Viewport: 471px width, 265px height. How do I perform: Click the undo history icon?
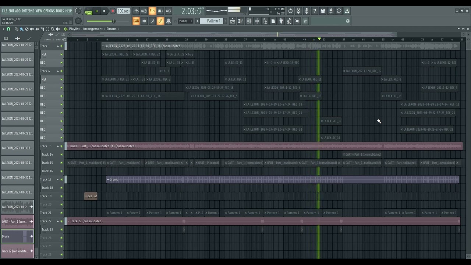[x=290, y=11]
